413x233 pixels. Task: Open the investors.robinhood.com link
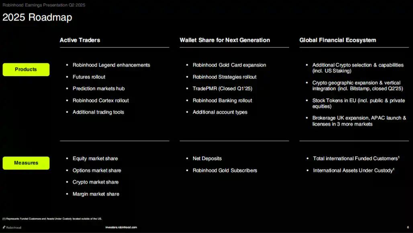(121, 227)
